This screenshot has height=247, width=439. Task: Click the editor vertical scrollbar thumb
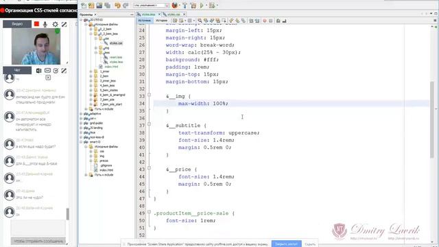432,120
